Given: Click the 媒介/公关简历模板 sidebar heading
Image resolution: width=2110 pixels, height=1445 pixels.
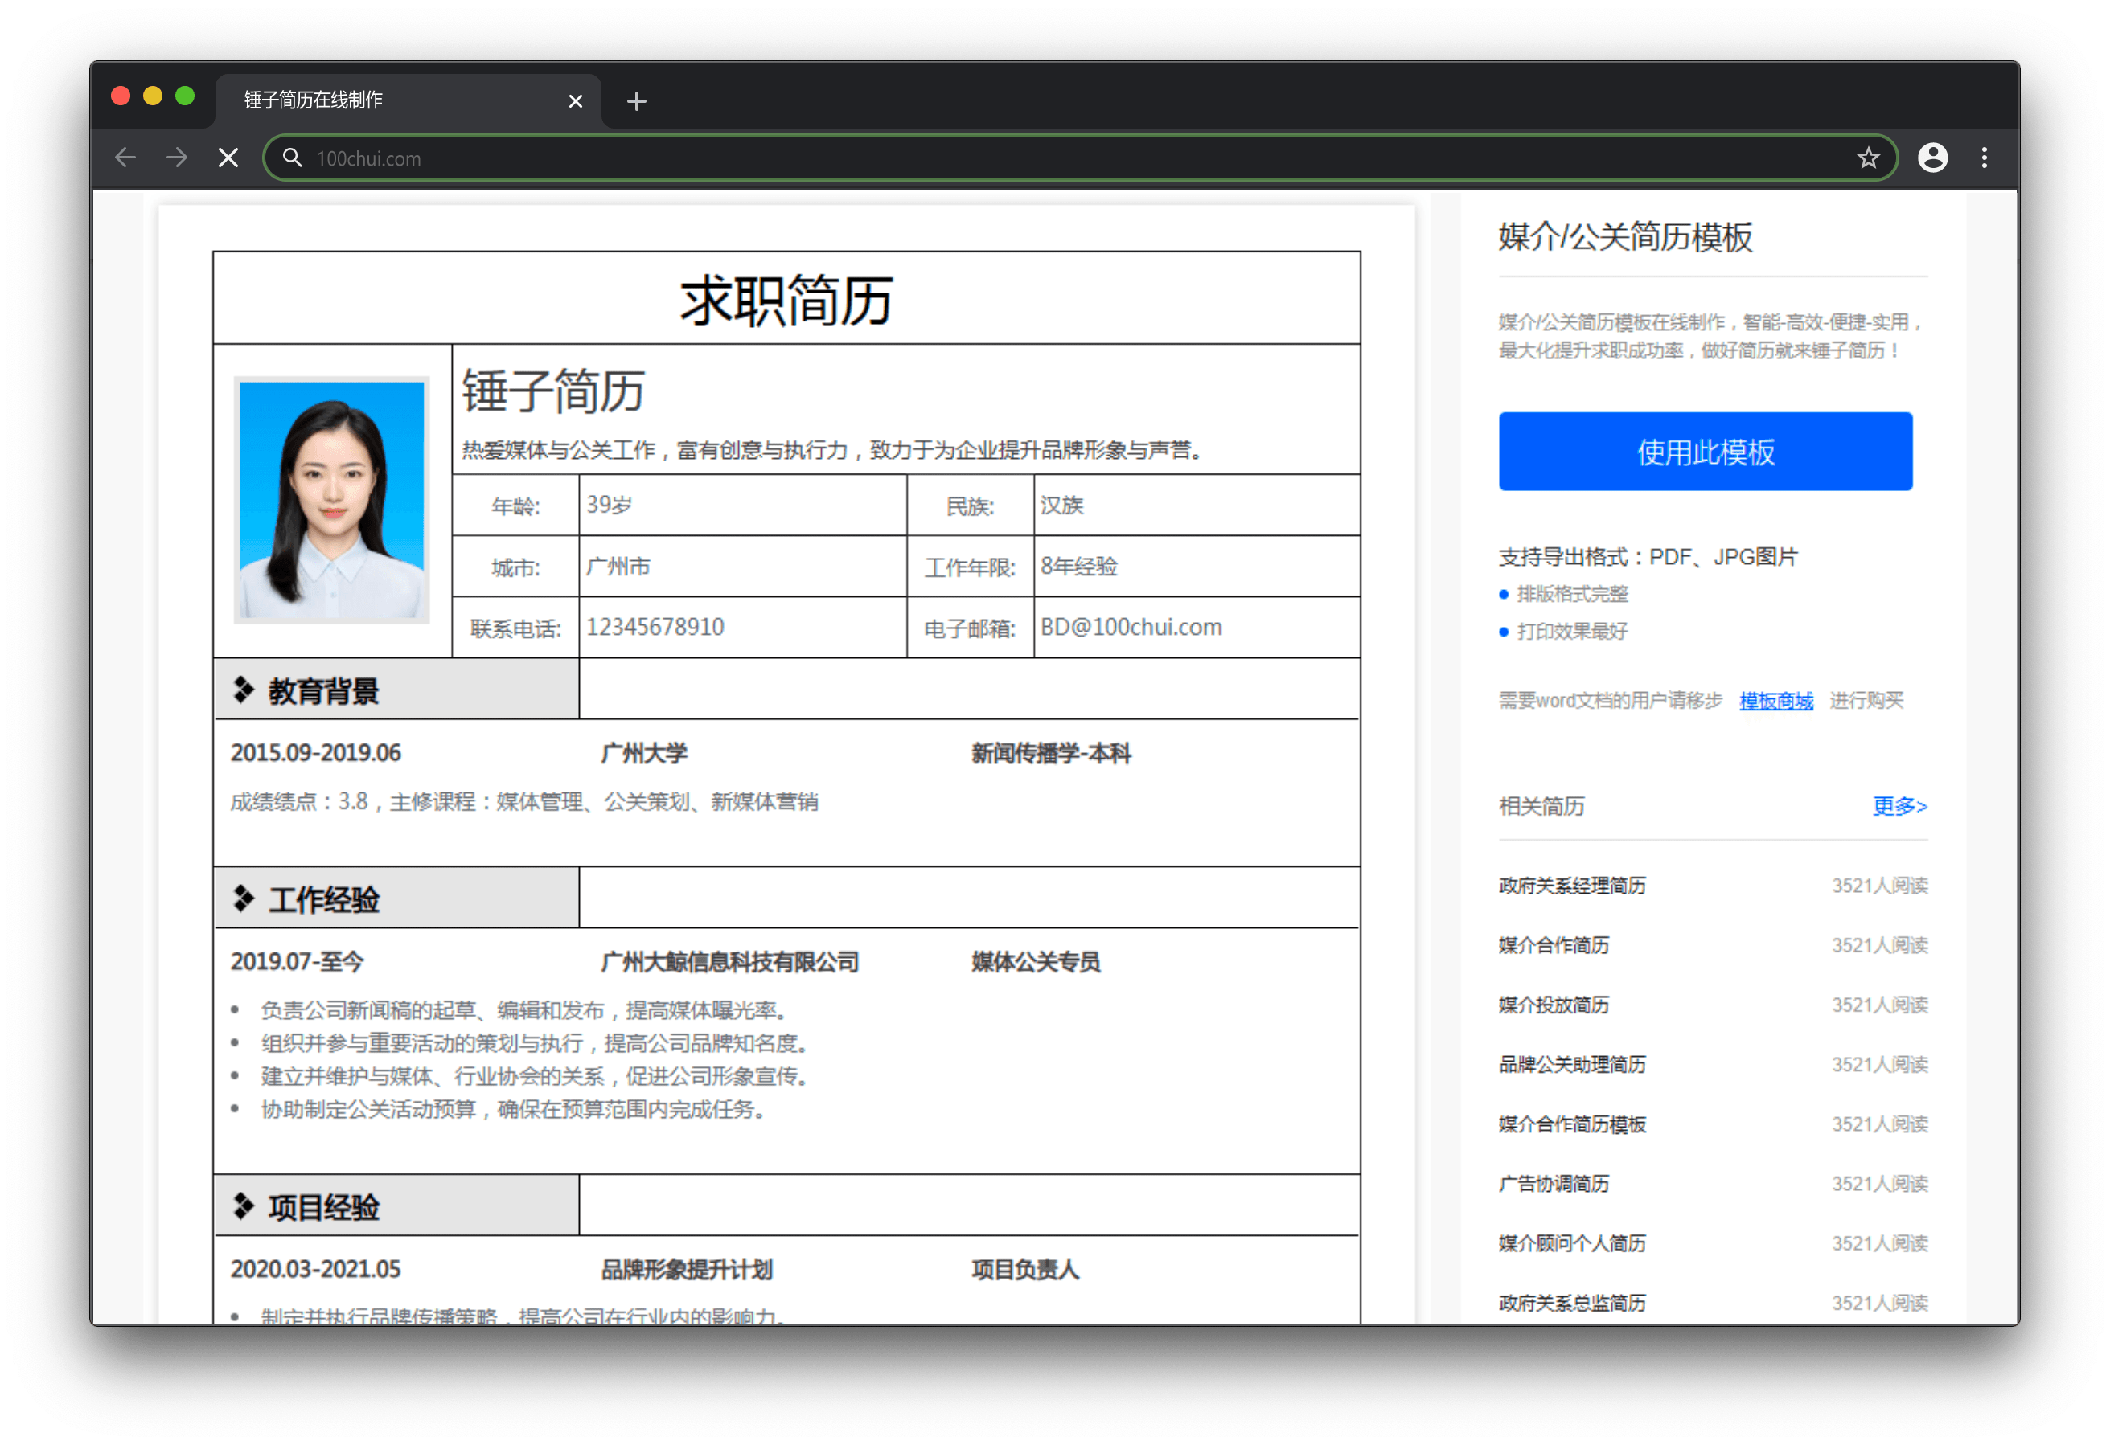Looking at the screenshot, I should click(x=1624, y=236).
